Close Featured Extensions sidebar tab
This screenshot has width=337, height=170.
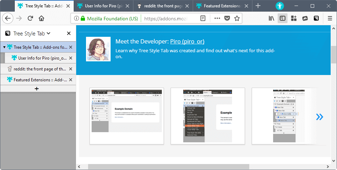[x=71, y=80]
